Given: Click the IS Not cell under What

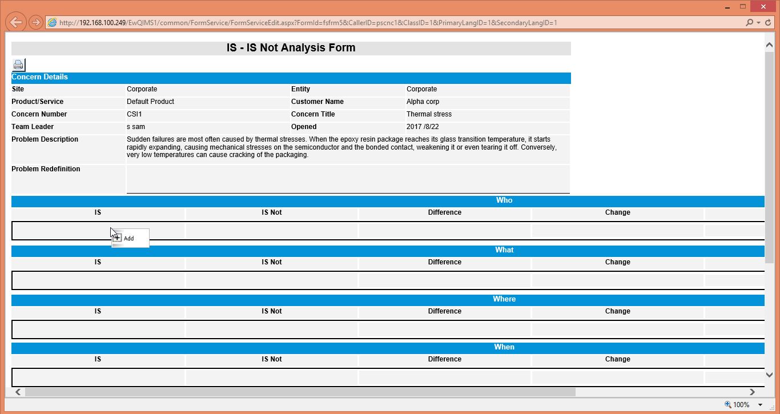Looking at the screenshot, I should click(272, 280).
